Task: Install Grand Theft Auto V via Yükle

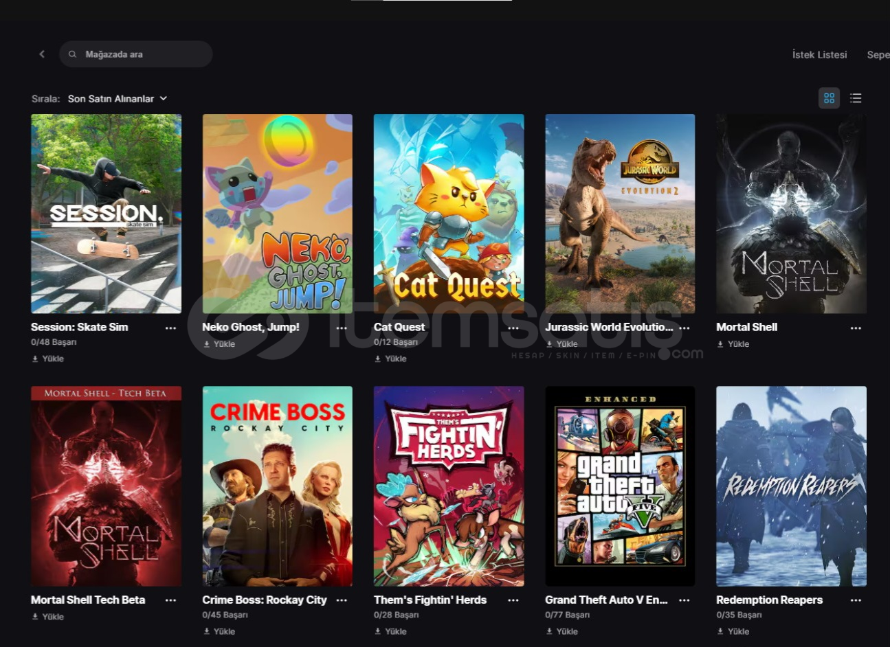Action: coord(561,631)
